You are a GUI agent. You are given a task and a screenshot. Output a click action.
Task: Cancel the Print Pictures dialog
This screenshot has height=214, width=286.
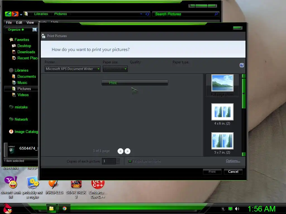(x=233, y=172)
